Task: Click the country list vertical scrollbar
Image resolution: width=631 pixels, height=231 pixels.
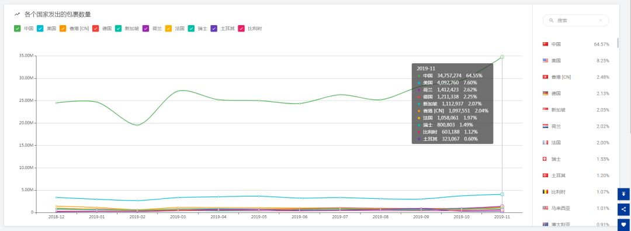Action: (x=618, y=42)
